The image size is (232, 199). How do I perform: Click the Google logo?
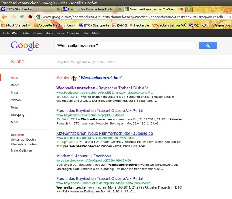tap(25, 46)
